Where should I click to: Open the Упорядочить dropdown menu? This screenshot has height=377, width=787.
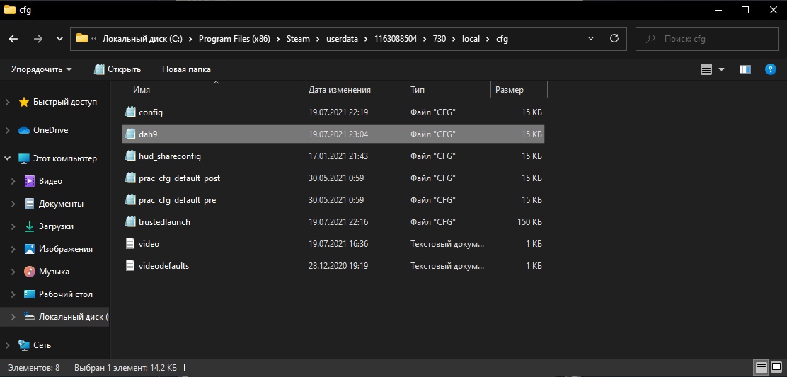pyautogui.click(x=42, y=69)
